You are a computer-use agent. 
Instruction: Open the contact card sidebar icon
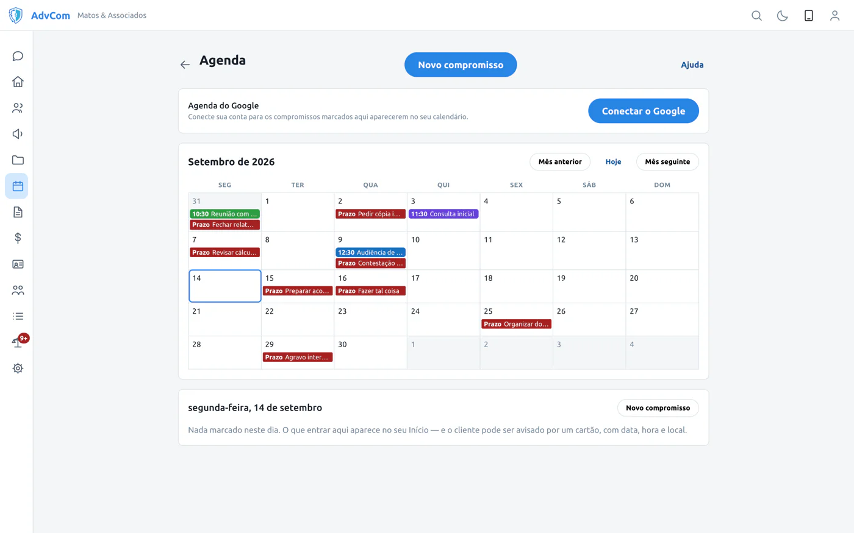(18, 264)
